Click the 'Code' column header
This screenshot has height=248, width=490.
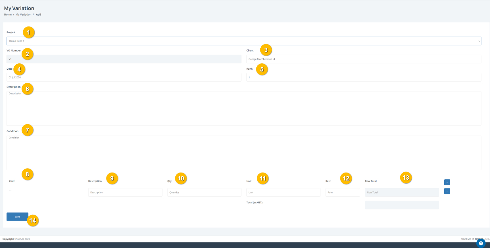12,181
